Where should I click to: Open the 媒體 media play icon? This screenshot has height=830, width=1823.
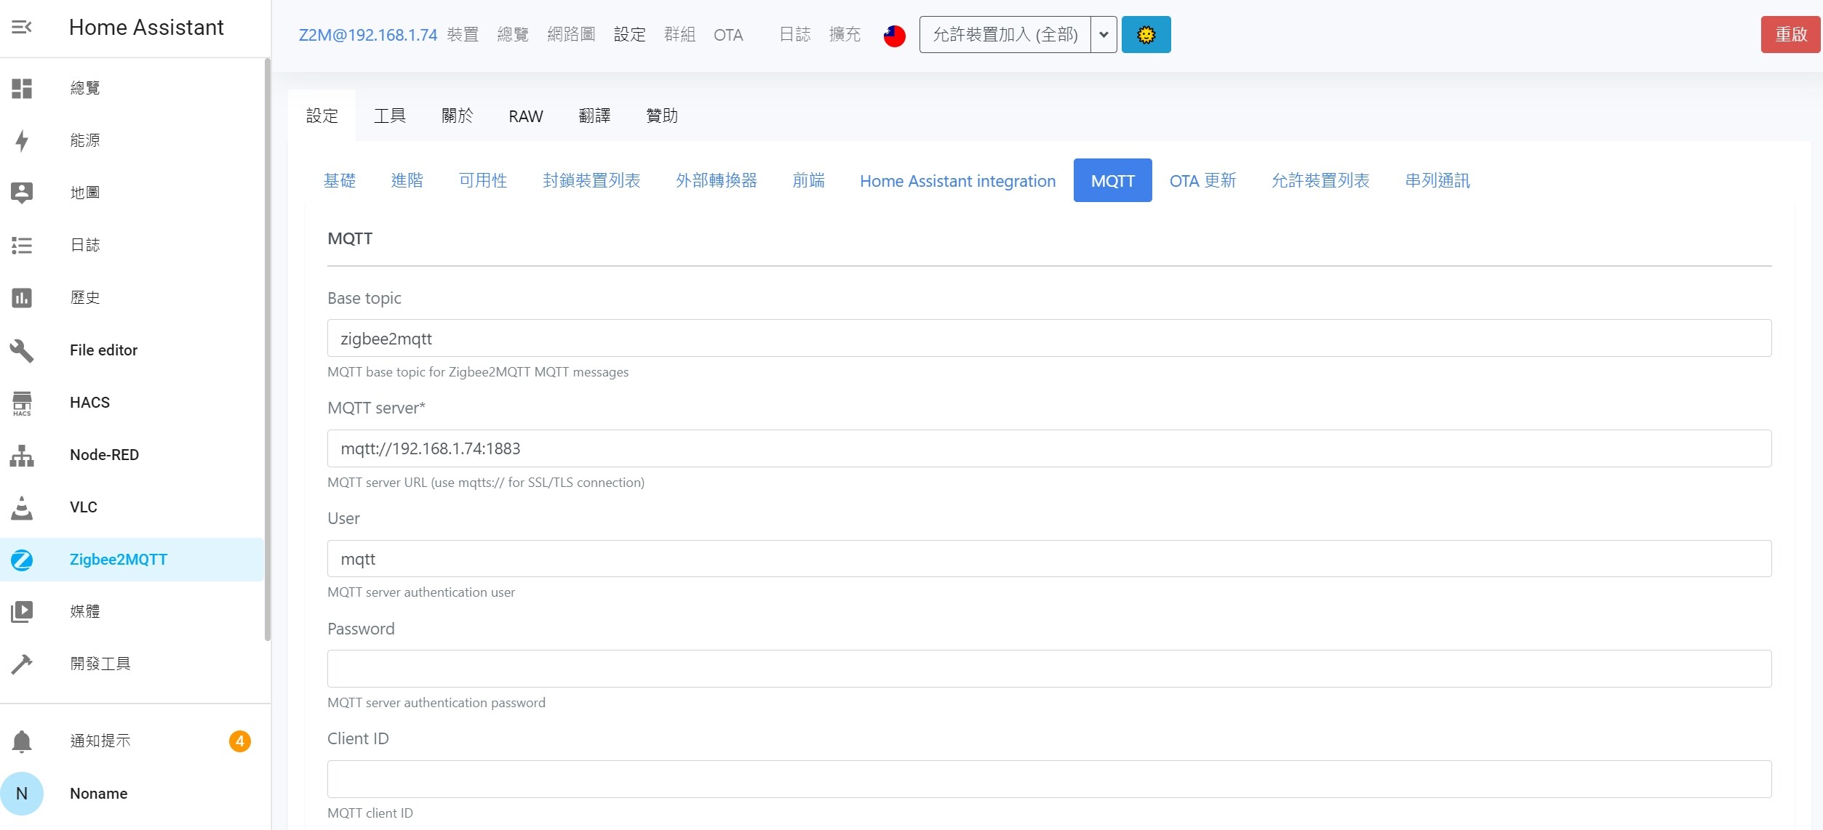[x=22, y=611]
